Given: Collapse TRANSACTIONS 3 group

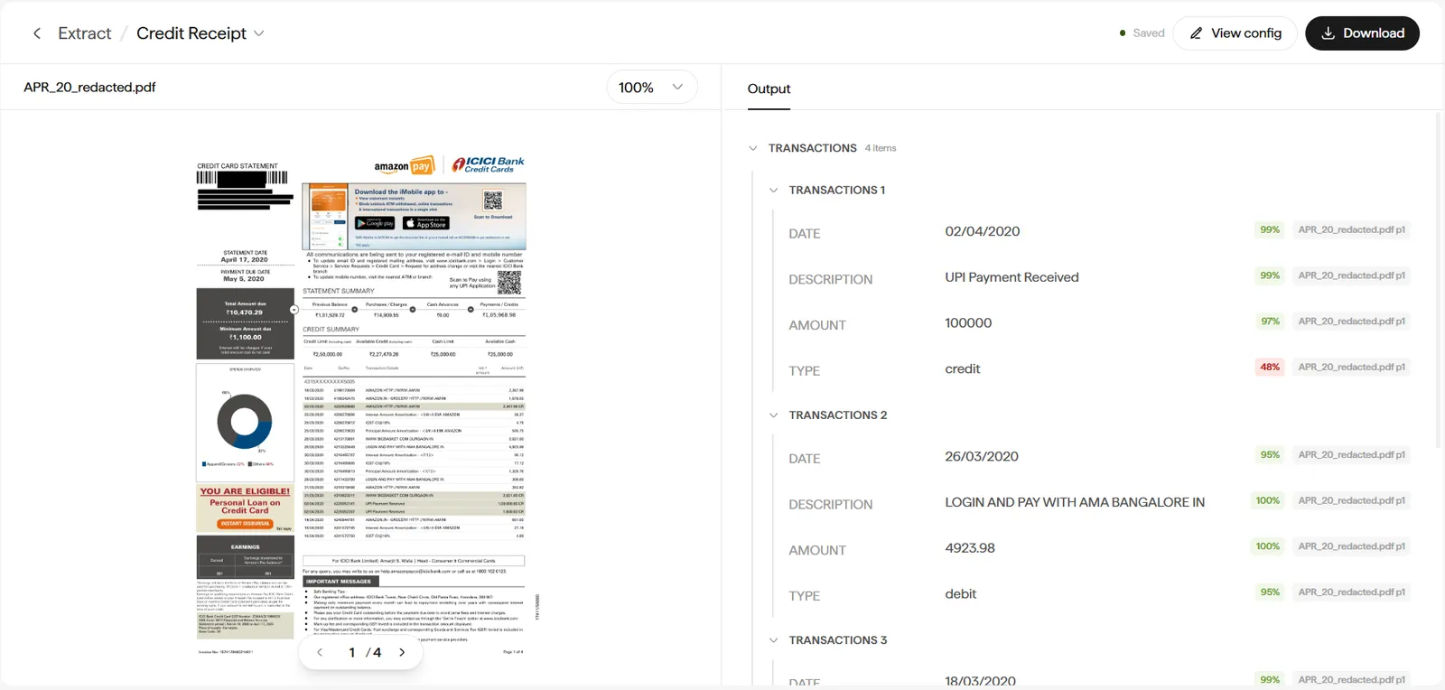Looking at the screenshot, I should [x=773, y=640].
